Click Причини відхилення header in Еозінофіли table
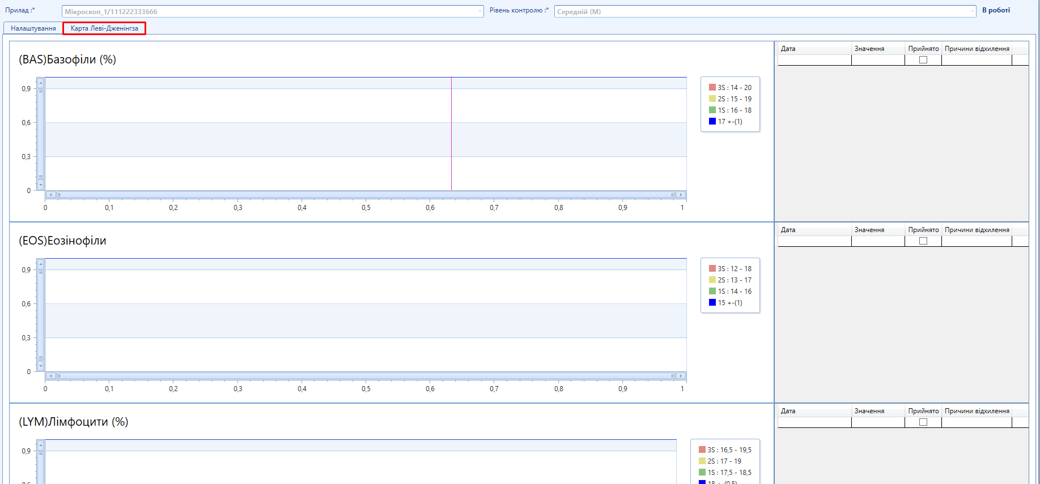This screenshot has width=1040, height=484. [977, 230]
